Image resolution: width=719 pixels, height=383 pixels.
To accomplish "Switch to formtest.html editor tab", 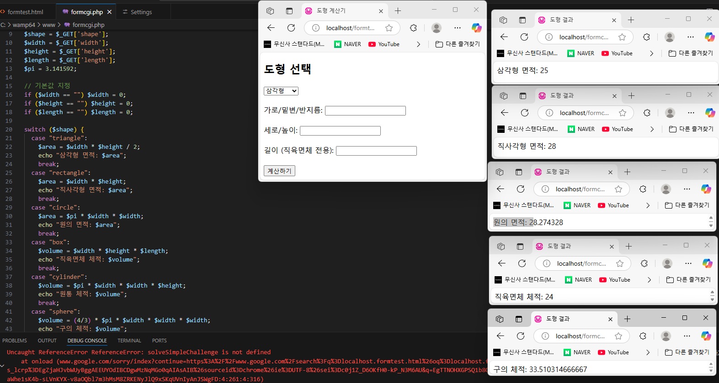I will click(25, 12).
